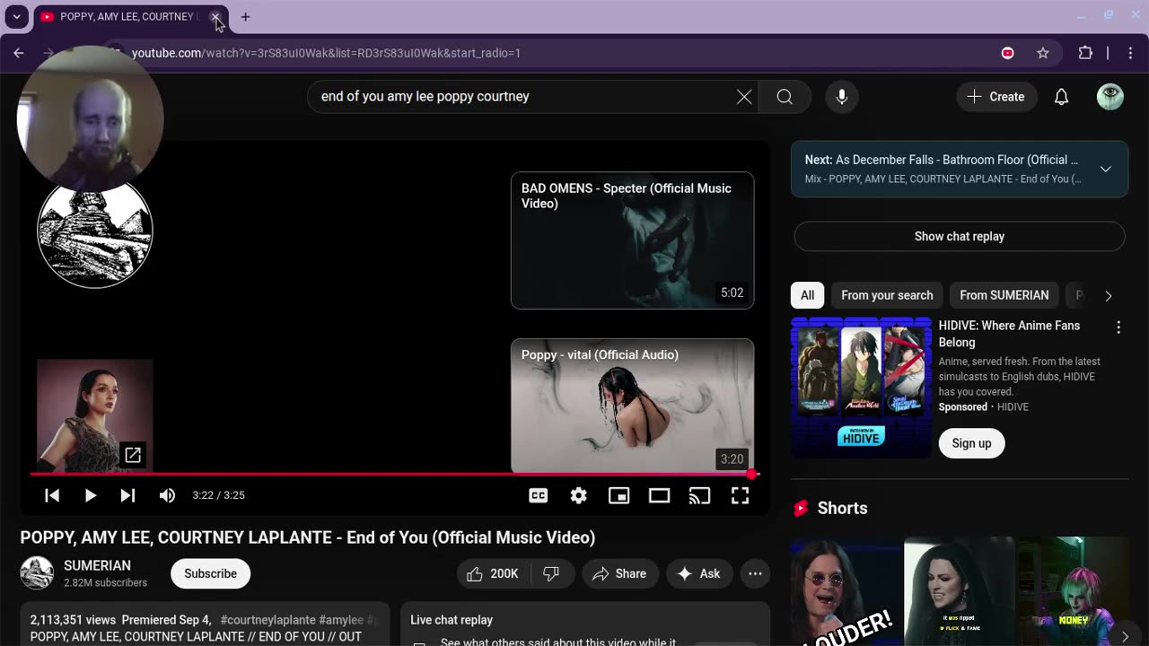The height and width of the screenshot is (646, 1149).
Task: Open a new browser tab
Action: (245, 16)
